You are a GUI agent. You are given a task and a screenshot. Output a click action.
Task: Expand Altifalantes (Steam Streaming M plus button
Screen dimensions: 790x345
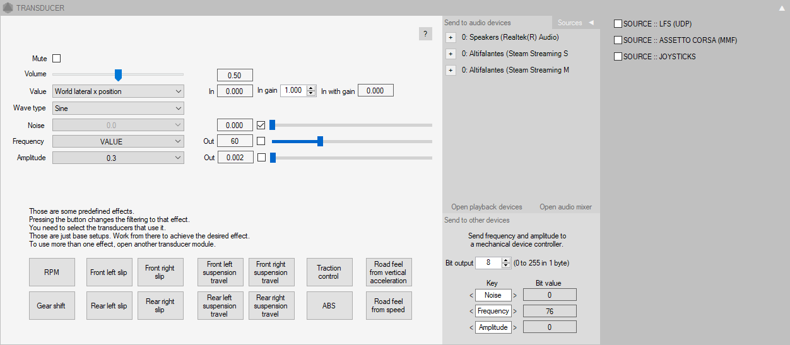click(451, 70)
